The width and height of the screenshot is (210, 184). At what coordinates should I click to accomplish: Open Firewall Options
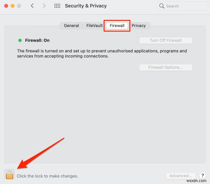tap(165, 67)
